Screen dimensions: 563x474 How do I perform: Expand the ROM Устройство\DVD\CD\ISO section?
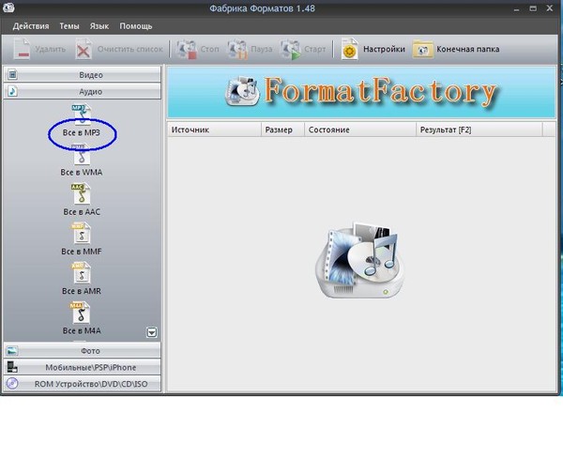point(83,384)
